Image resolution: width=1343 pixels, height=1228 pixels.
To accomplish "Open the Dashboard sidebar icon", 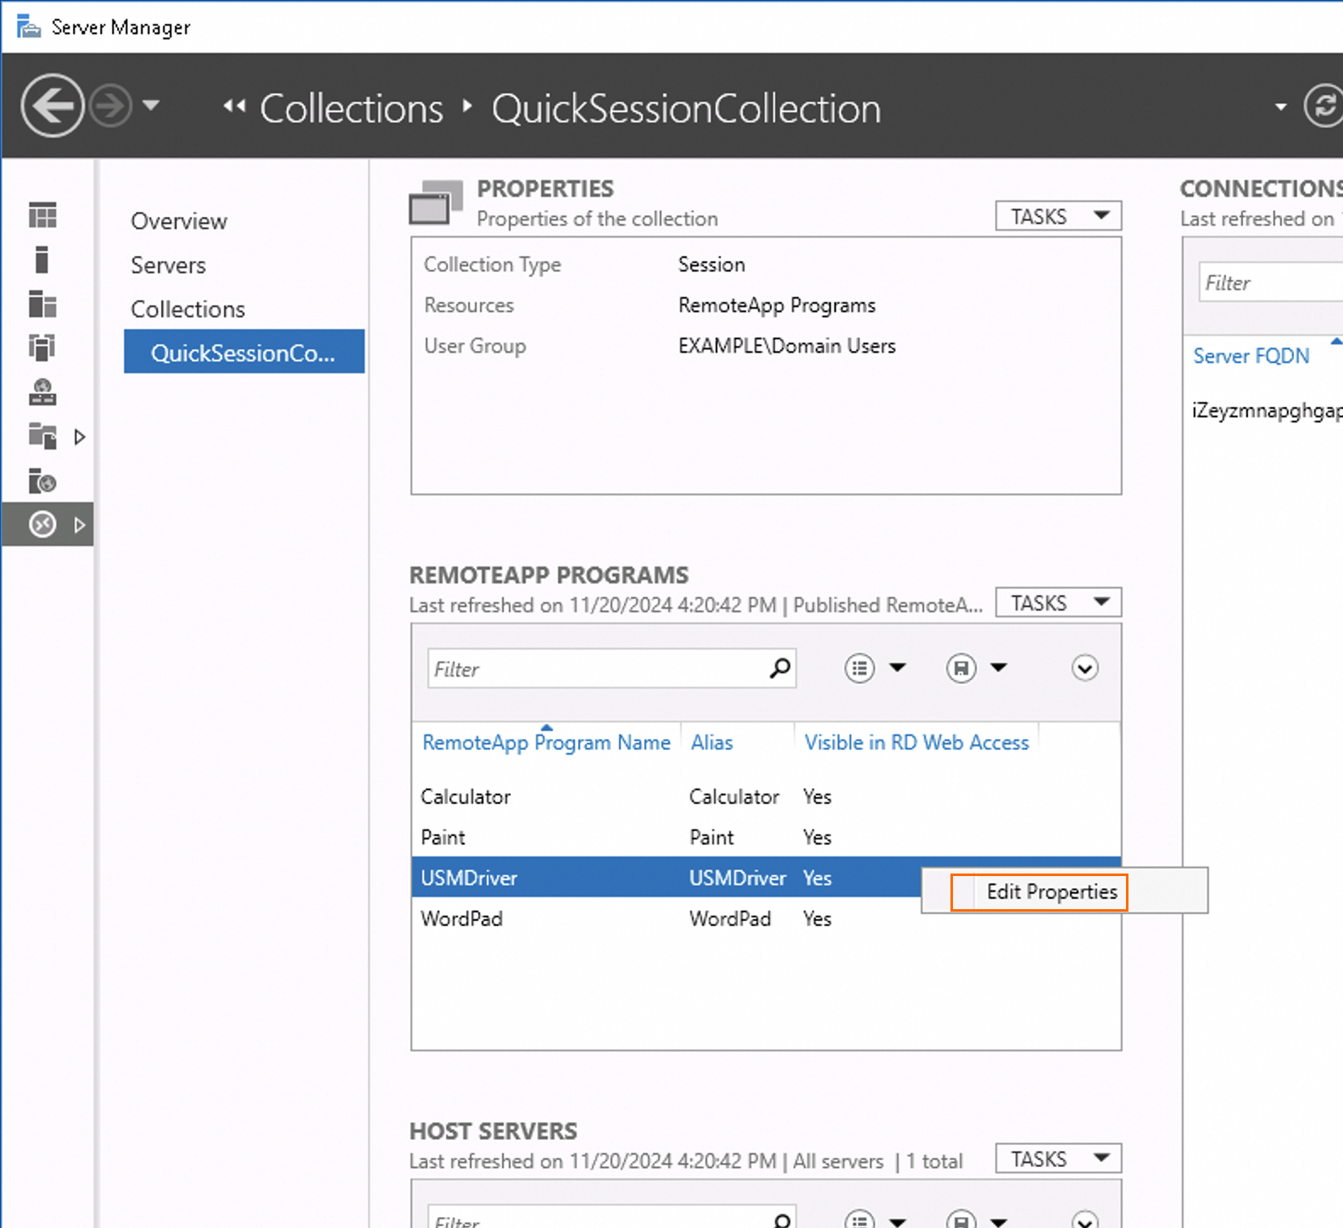I will click(x=42, y=215).
